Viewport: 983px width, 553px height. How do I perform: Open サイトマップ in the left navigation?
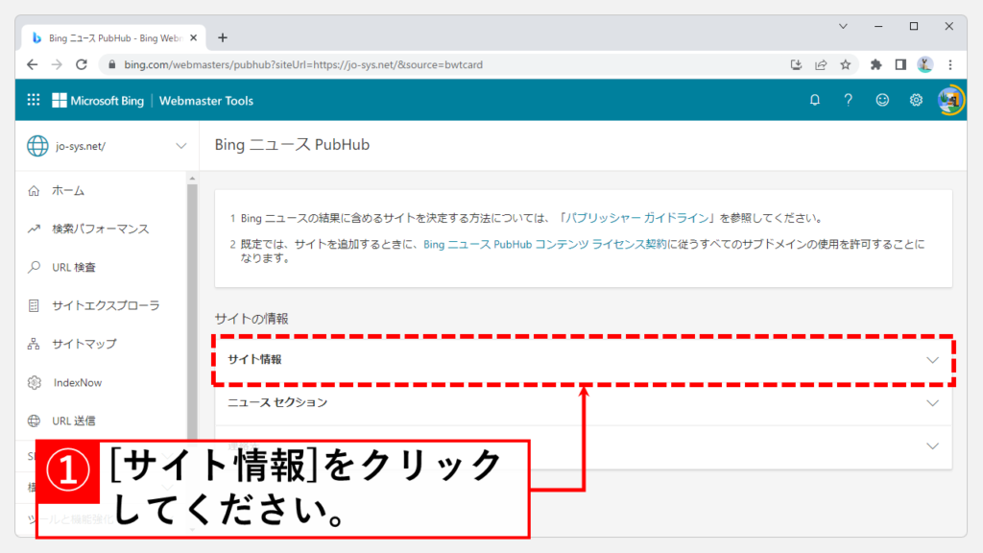[84, 344]
